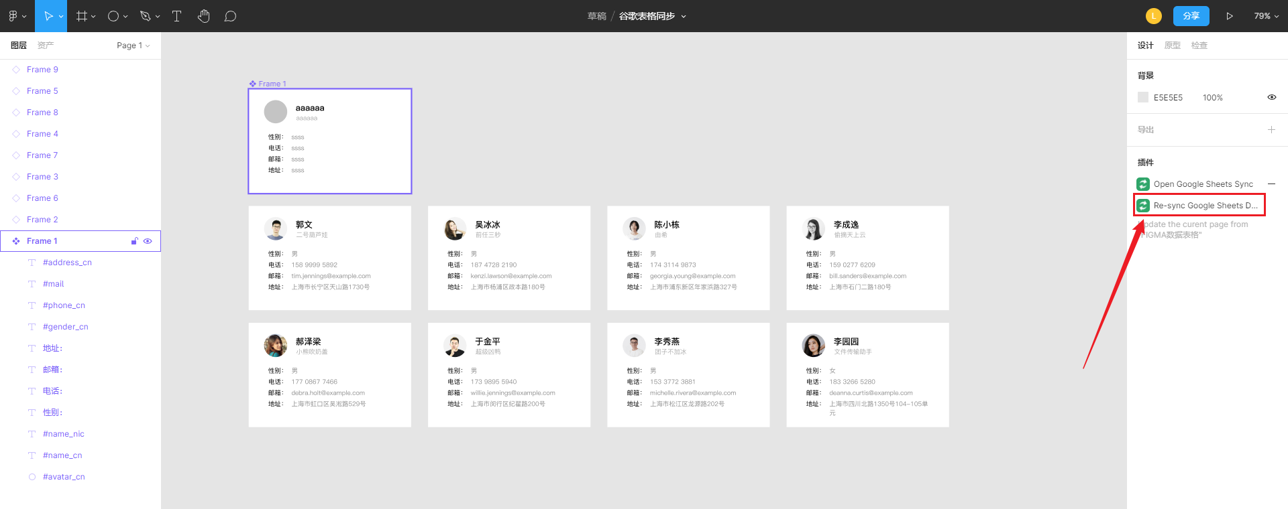Toggle background color visibility eye
This screenshot has width=1288, height=509.
click(1271, 98)
